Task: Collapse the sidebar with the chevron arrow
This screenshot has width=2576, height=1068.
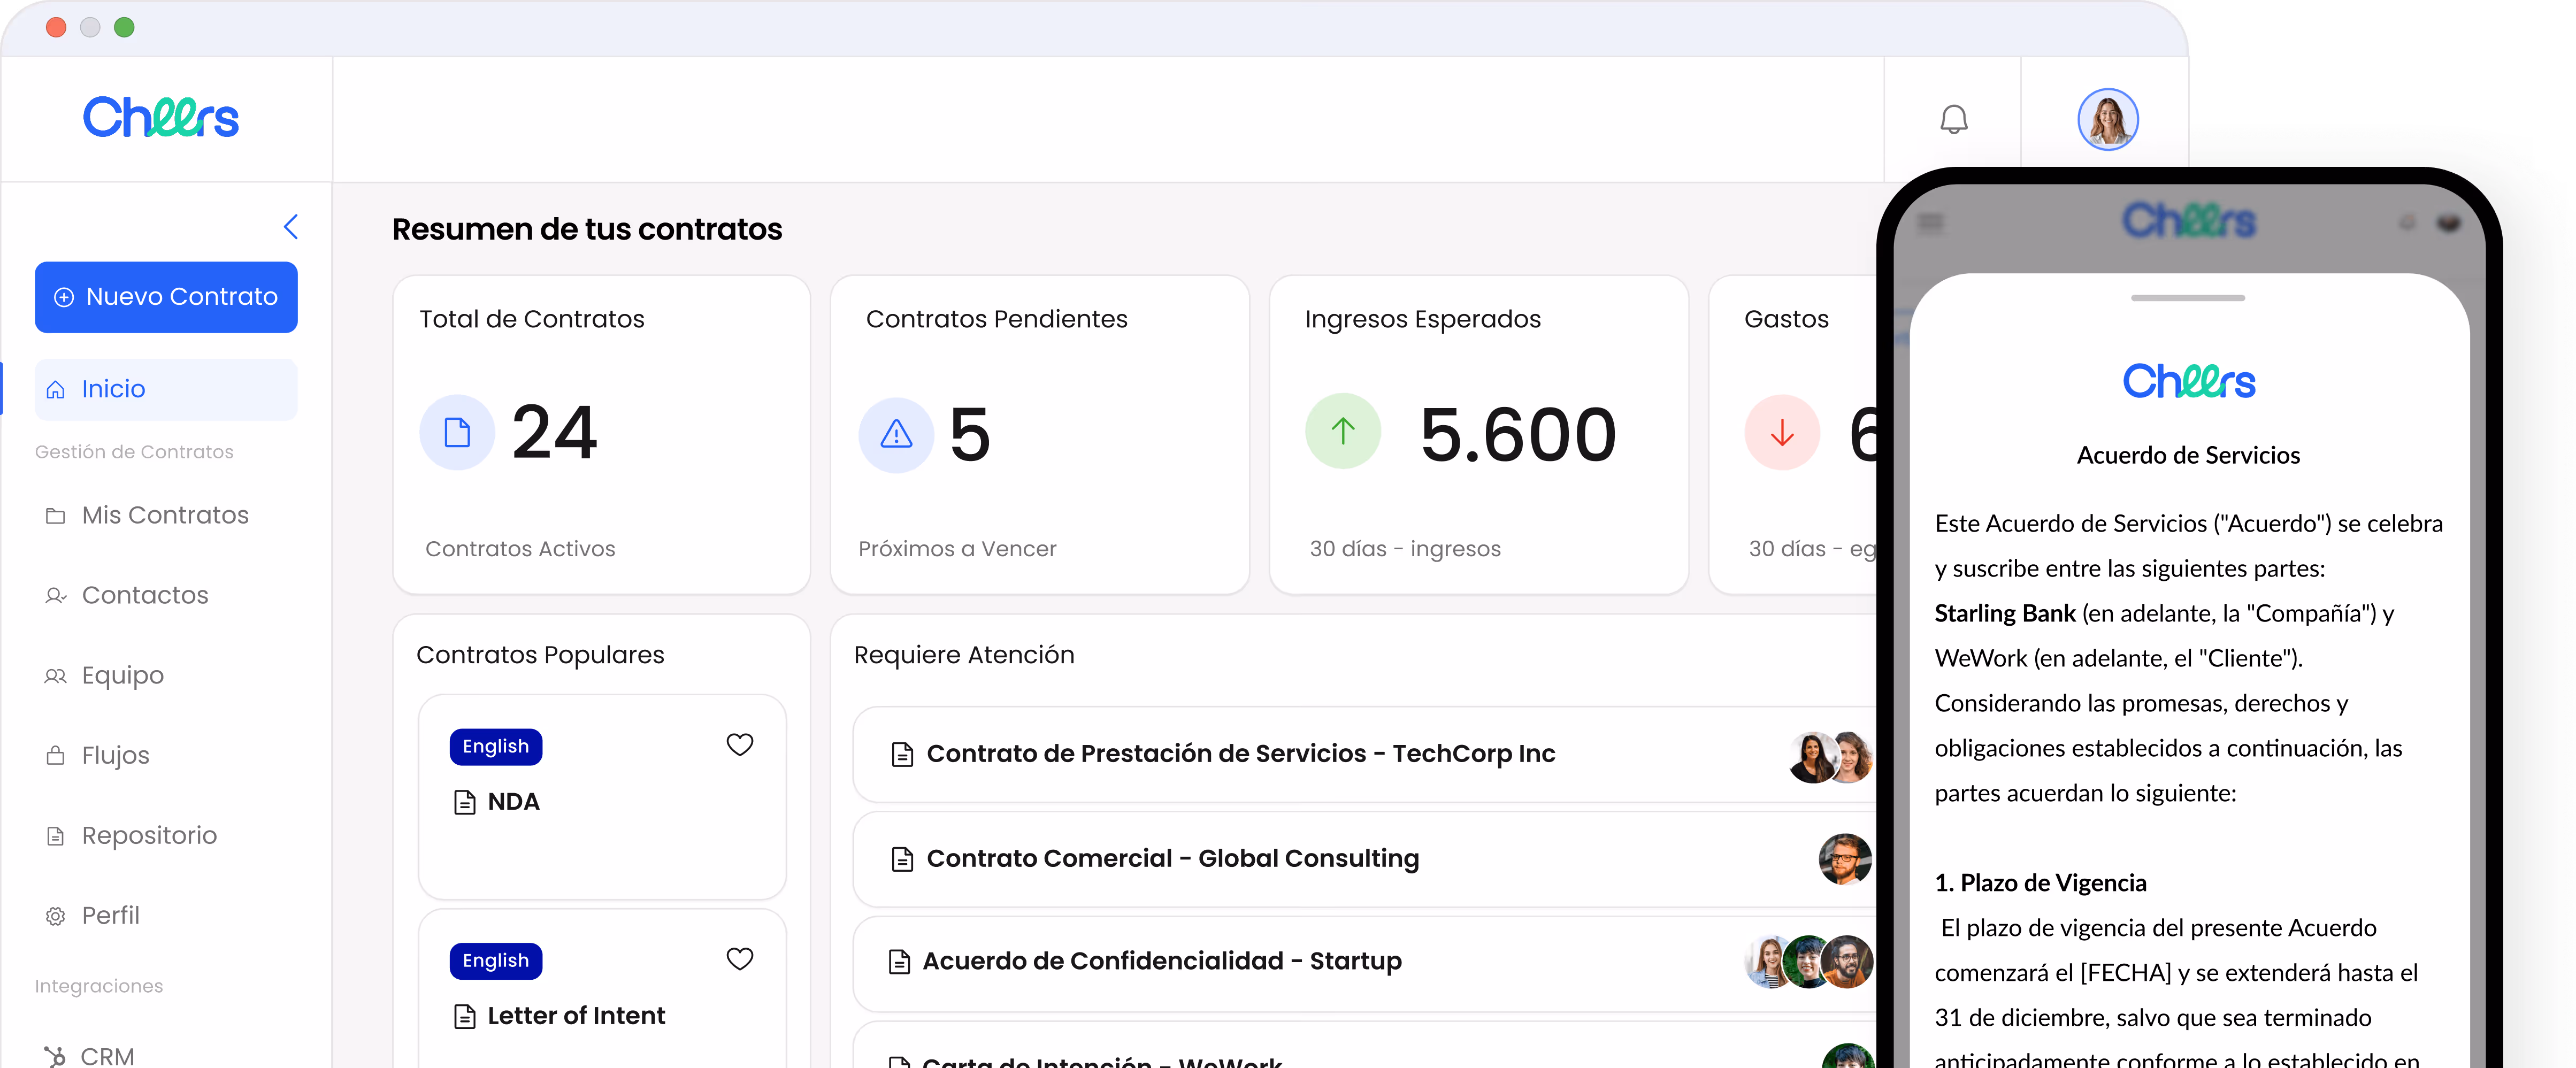Action: click(291, 227)
